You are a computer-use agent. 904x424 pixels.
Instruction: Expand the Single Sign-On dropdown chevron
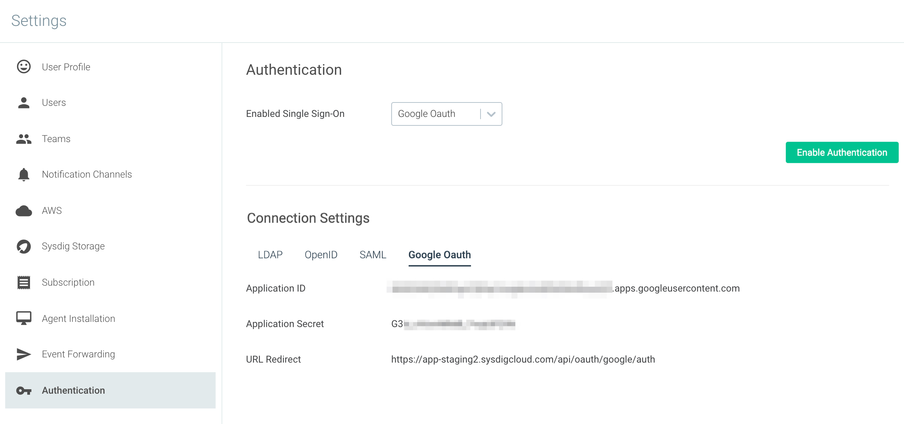coord(491,114)
